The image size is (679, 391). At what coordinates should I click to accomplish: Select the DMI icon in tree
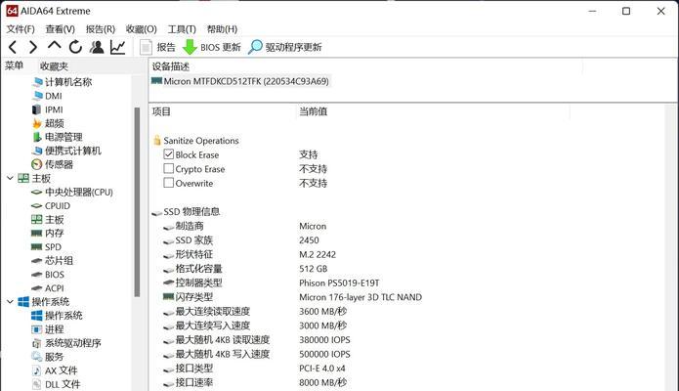(x=37, y=96)
